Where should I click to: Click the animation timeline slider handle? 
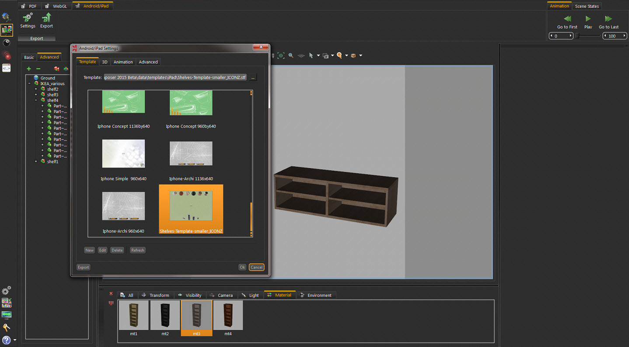click(x=577, y=36)
